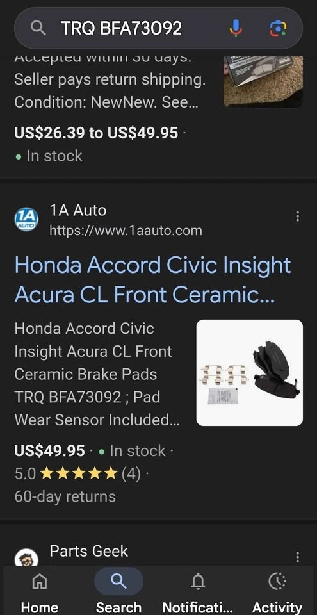Screen dimensions: 317x615
Task: Click the https://www.1aauto.com URL
Action: pos(126,231)
